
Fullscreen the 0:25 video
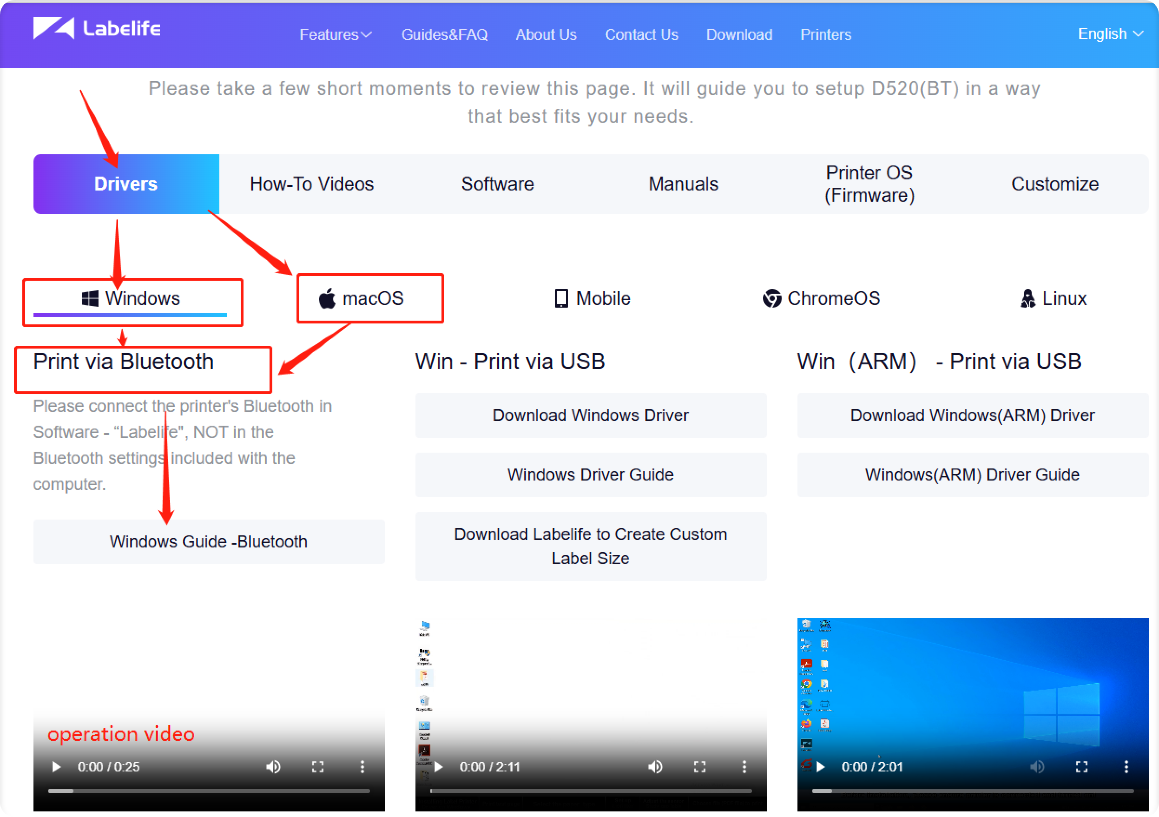pos(317,768)
